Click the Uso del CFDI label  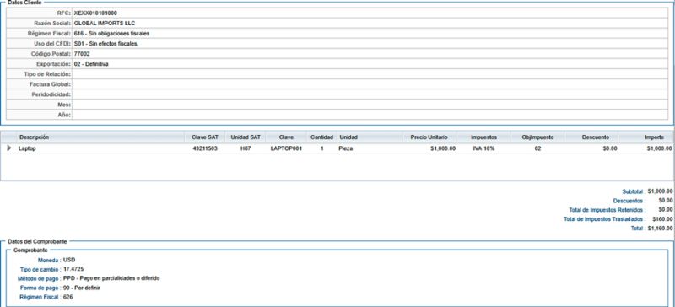pos(52,44)
